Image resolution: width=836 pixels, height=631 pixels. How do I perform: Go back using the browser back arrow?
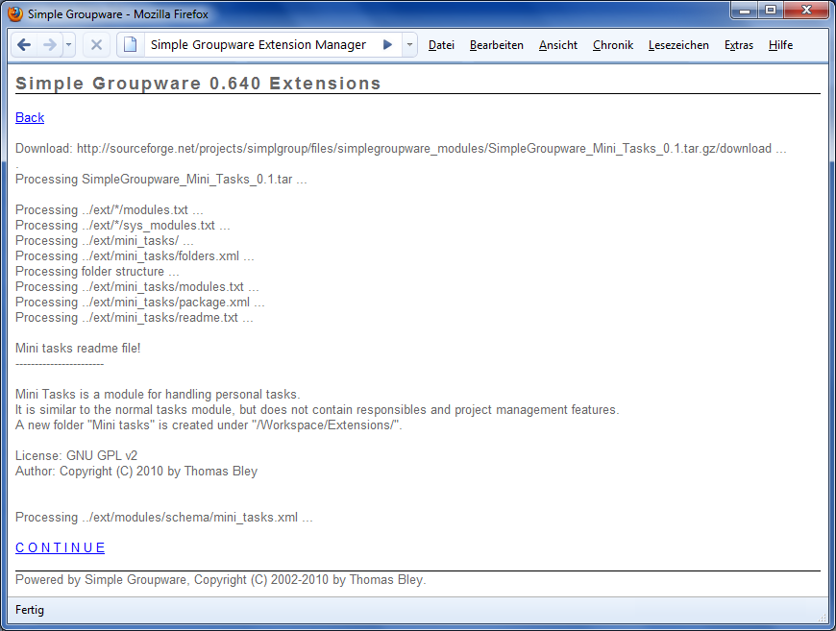click(24, 45)
